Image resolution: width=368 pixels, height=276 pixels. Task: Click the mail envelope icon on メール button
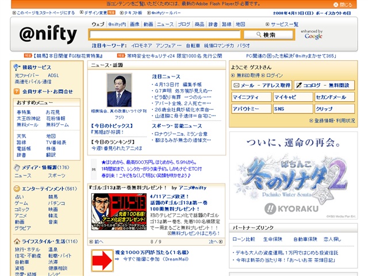236,85
